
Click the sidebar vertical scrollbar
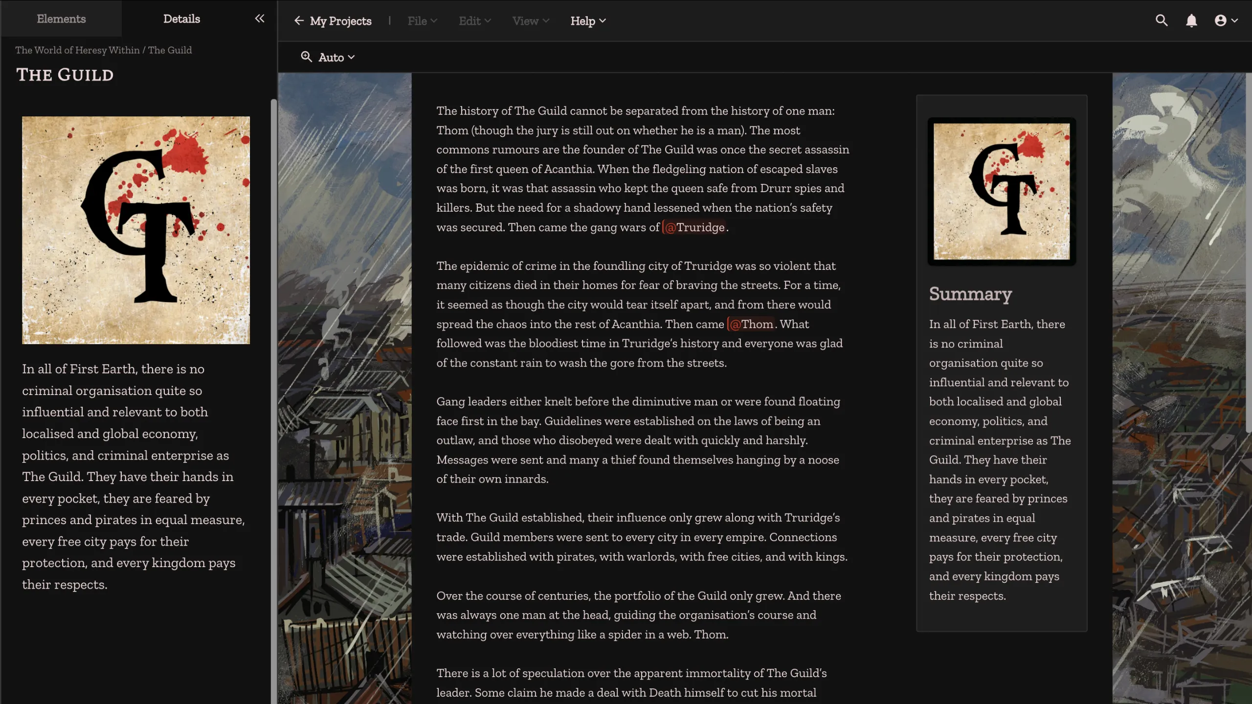[x=273, y=401]
